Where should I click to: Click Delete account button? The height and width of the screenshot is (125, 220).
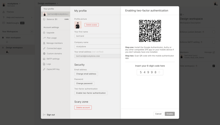point(83,108)
